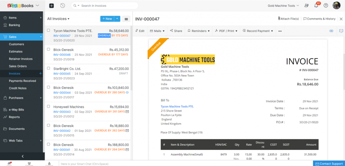Open the Reminders dropdown
Image resolution: width=345 pixels, height=166 pixels.
[198, 31]
